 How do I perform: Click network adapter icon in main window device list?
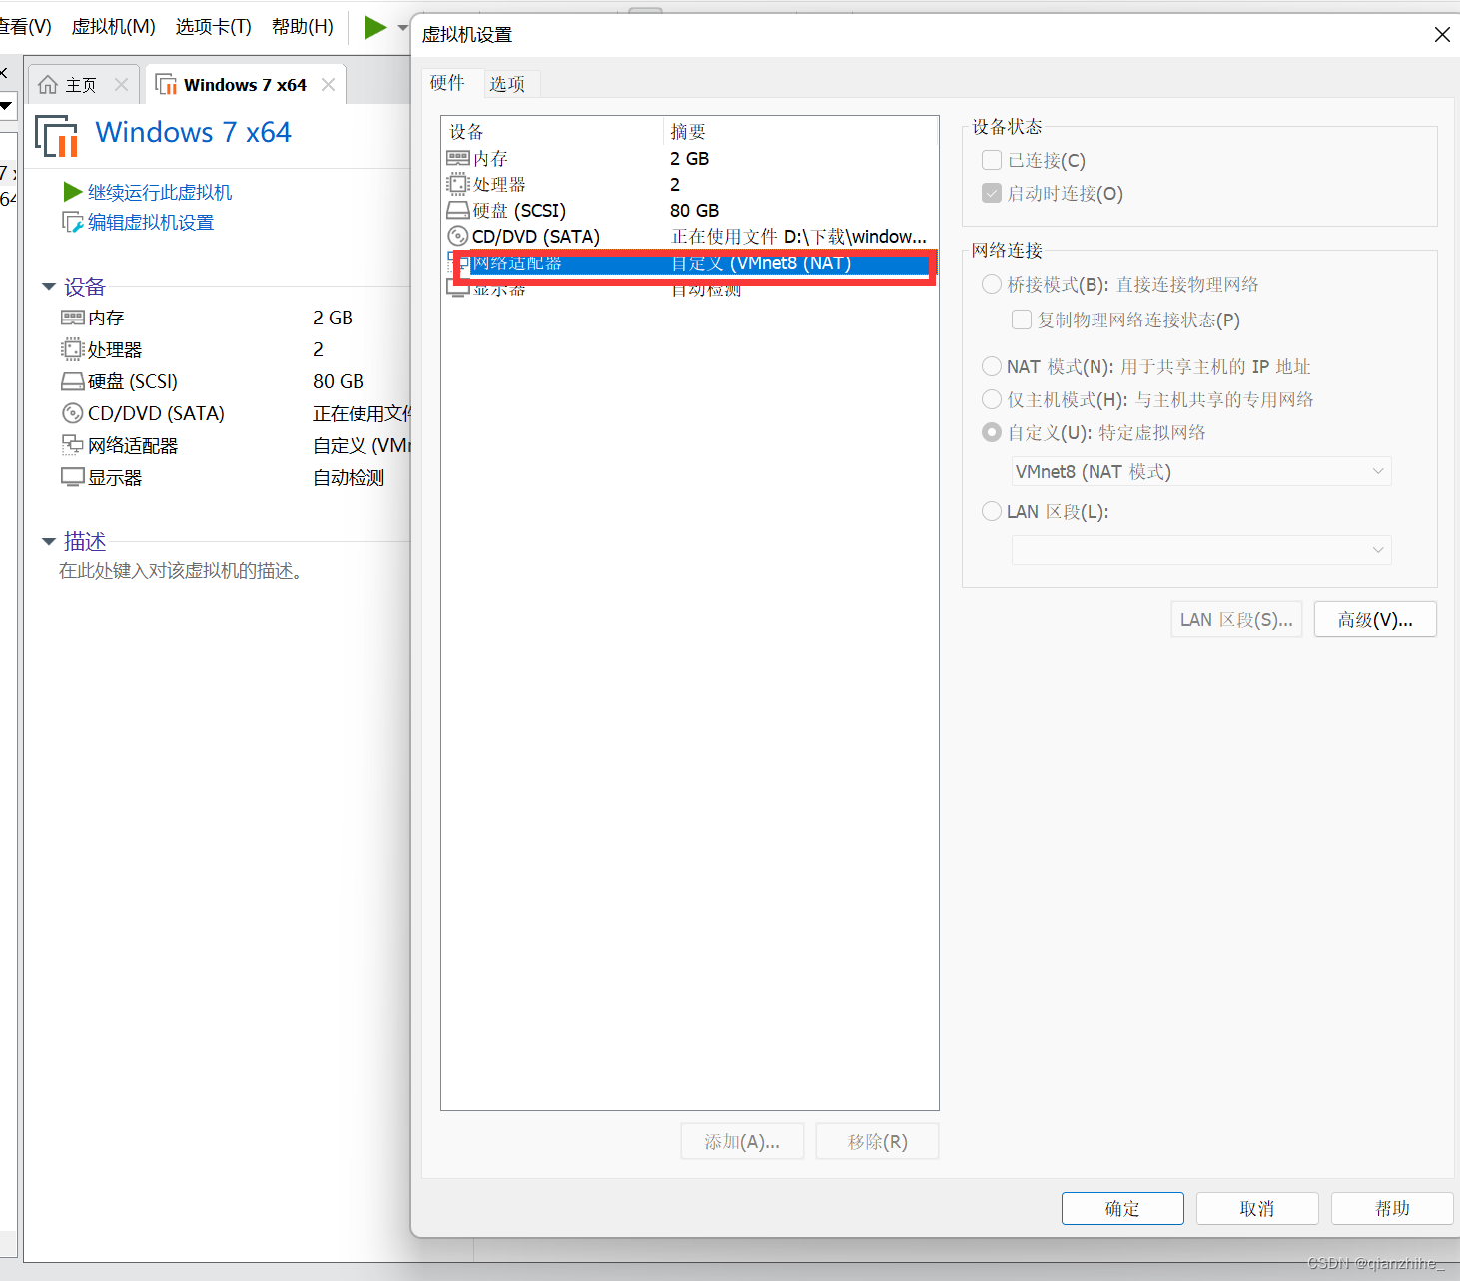[x=72, y=445]
